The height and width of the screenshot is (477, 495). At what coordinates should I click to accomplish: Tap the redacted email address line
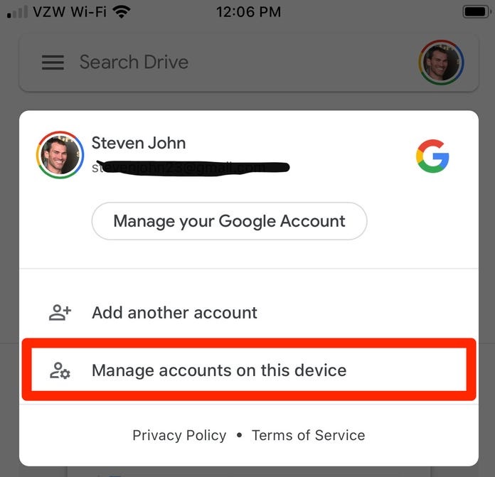tap(191, 168)
